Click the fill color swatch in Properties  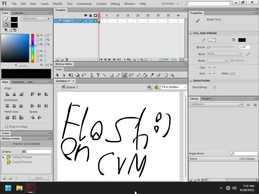tap(242, 40)
